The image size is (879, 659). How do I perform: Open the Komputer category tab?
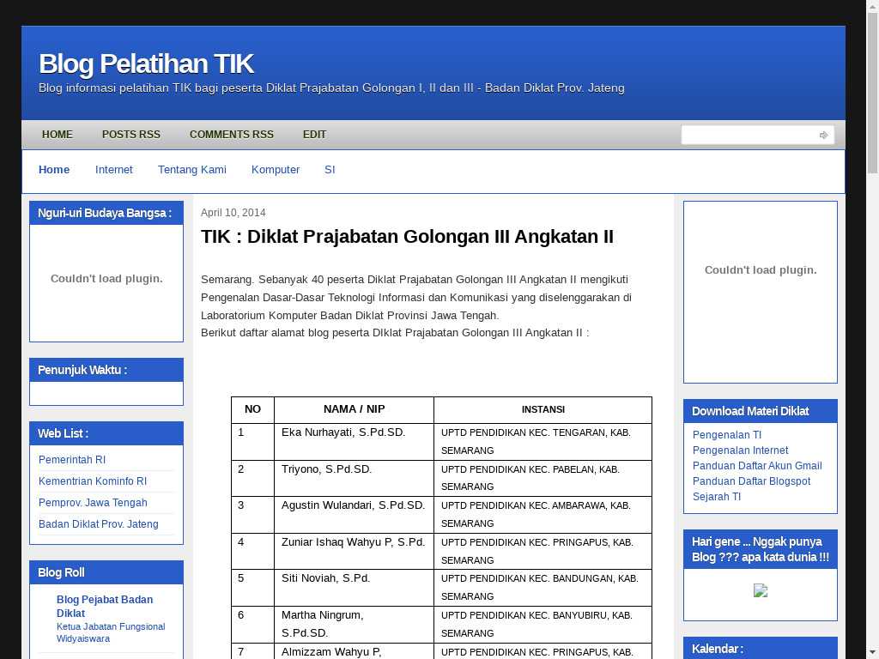click(x=275, y=170)
